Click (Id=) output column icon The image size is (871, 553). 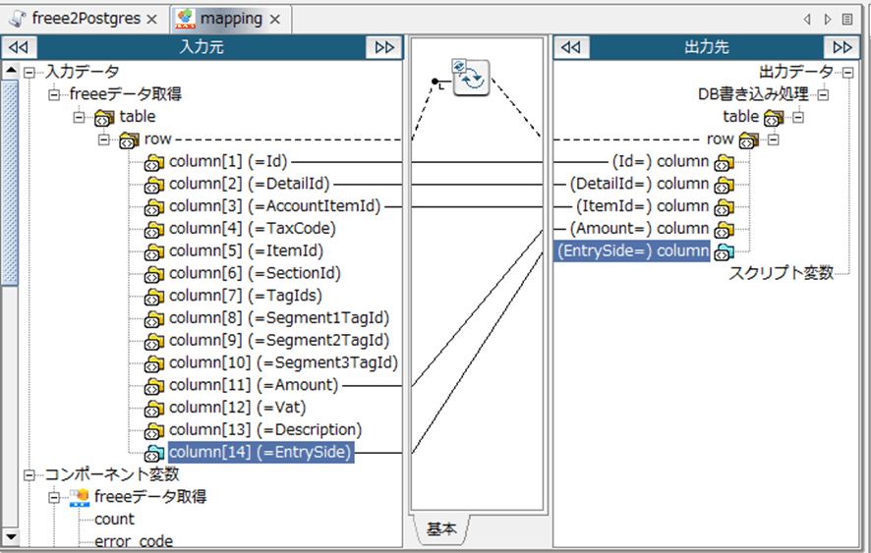click(x=724, y=163)
